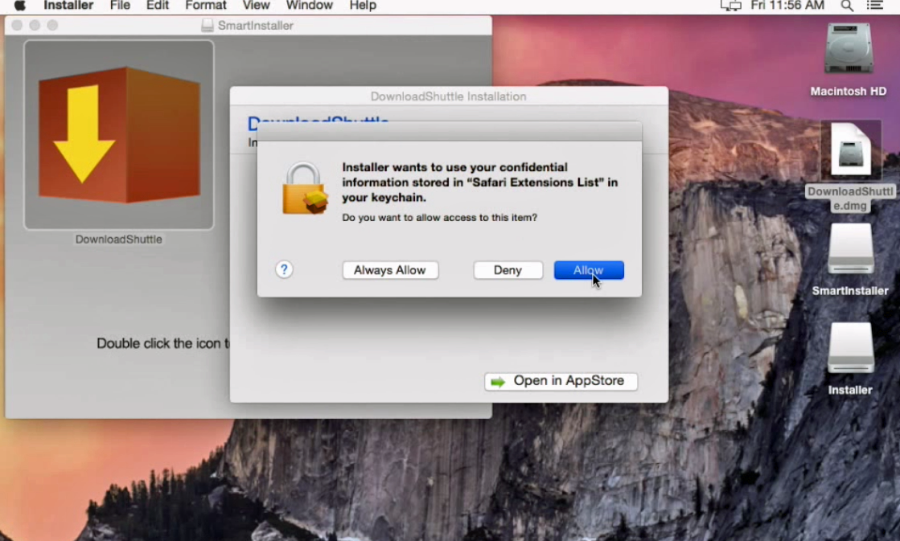Screen dimensions: 900x541
Task: Click the keychain padlock icon
Action: (305, 188)
